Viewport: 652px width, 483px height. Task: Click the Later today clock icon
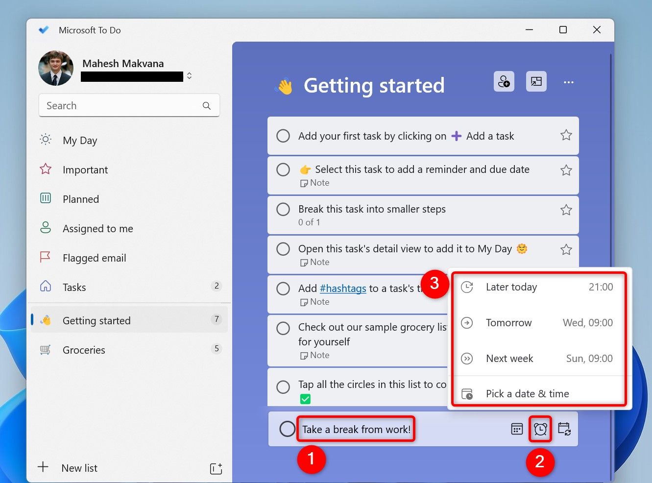coord(467,287)
